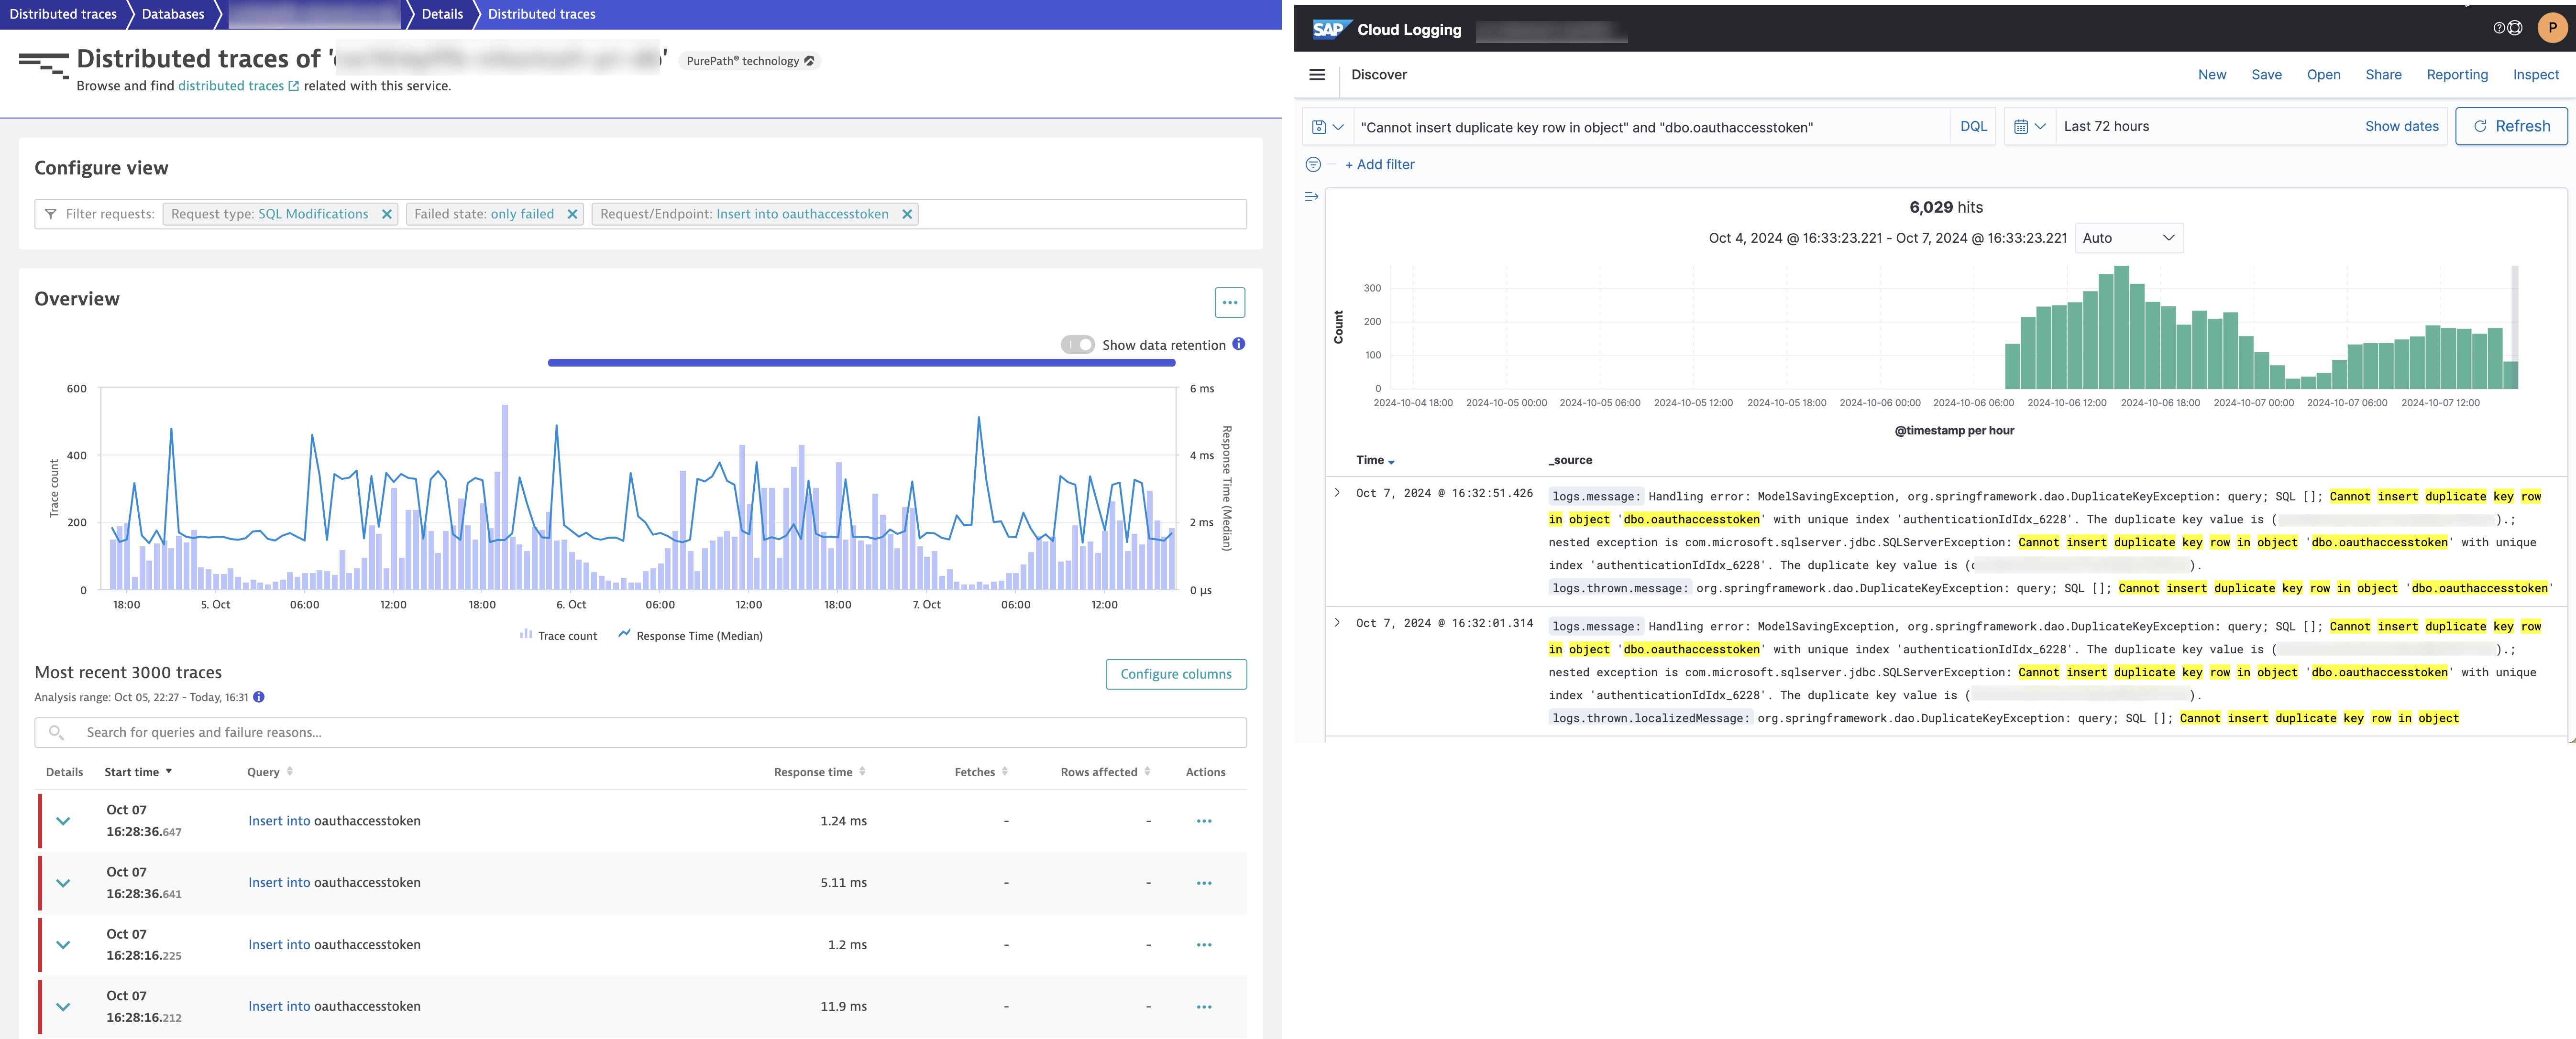Expand the log row at 16:32:51.426

coord(1337,493)
